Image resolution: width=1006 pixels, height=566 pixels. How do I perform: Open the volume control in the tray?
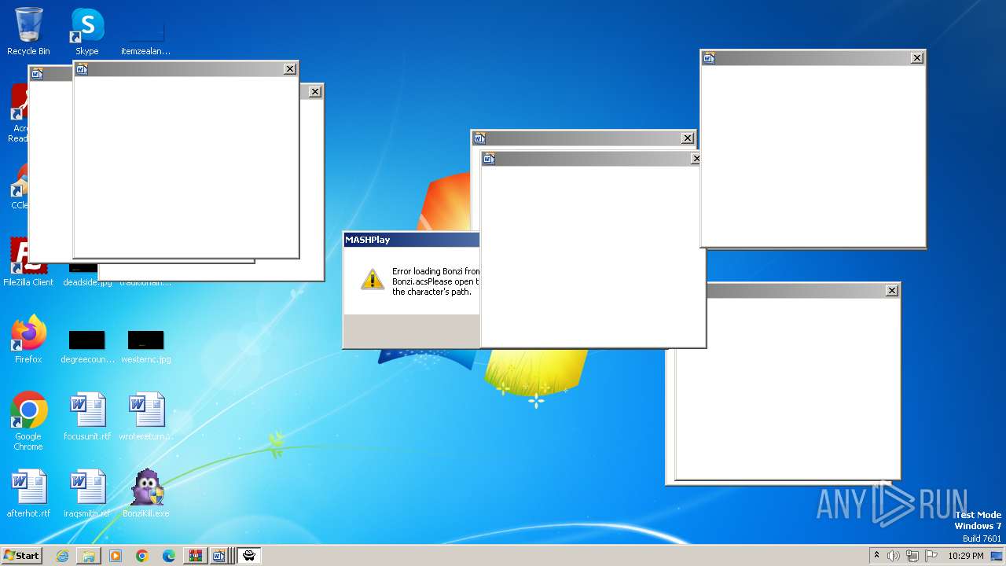pyautogui.click(x=894, y=556)
